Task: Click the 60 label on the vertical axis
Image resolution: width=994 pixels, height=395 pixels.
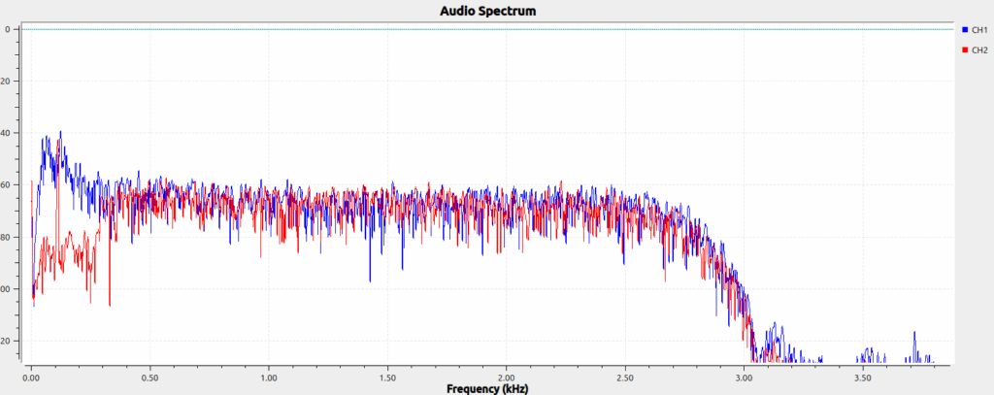Action: 7,184
